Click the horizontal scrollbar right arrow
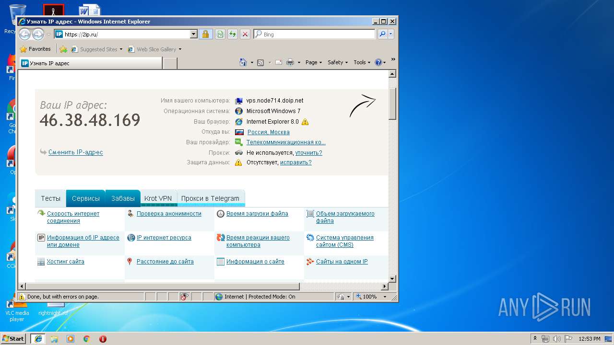This screenshot has height=345, width=614. point(384,287)
